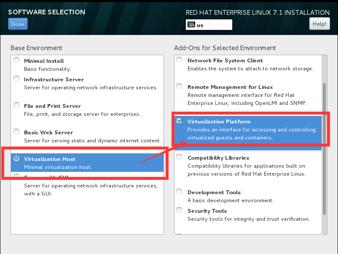Image resolution: width=338 pixels, height=254 pixels.
Task: Click 'Server for serving static' description
Action: (x=92, y=141)
